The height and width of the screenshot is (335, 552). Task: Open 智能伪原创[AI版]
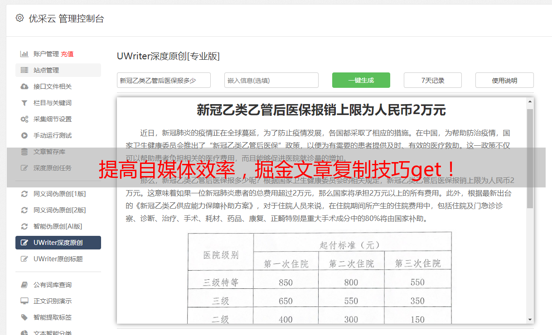tap(58, 226)
